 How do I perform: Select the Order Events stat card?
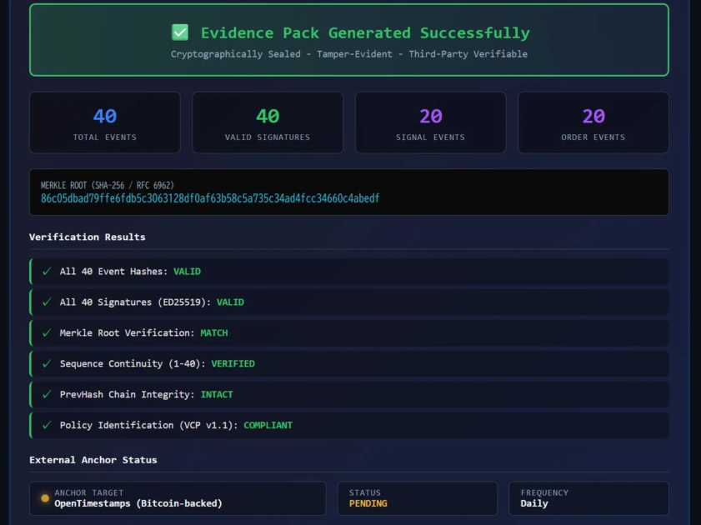pos(593,122)
